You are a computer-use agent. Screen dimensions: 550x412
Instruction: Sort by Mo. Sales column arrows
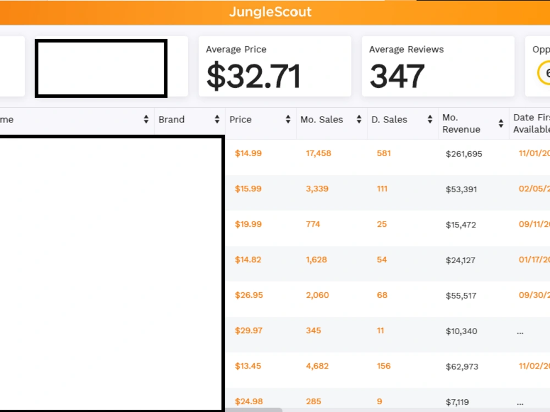click(x=359, y=119)
